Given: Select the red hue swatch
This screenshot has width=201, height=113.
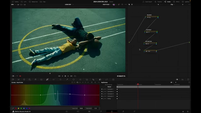Looking at the screenshot, I should tap(16, 108).
